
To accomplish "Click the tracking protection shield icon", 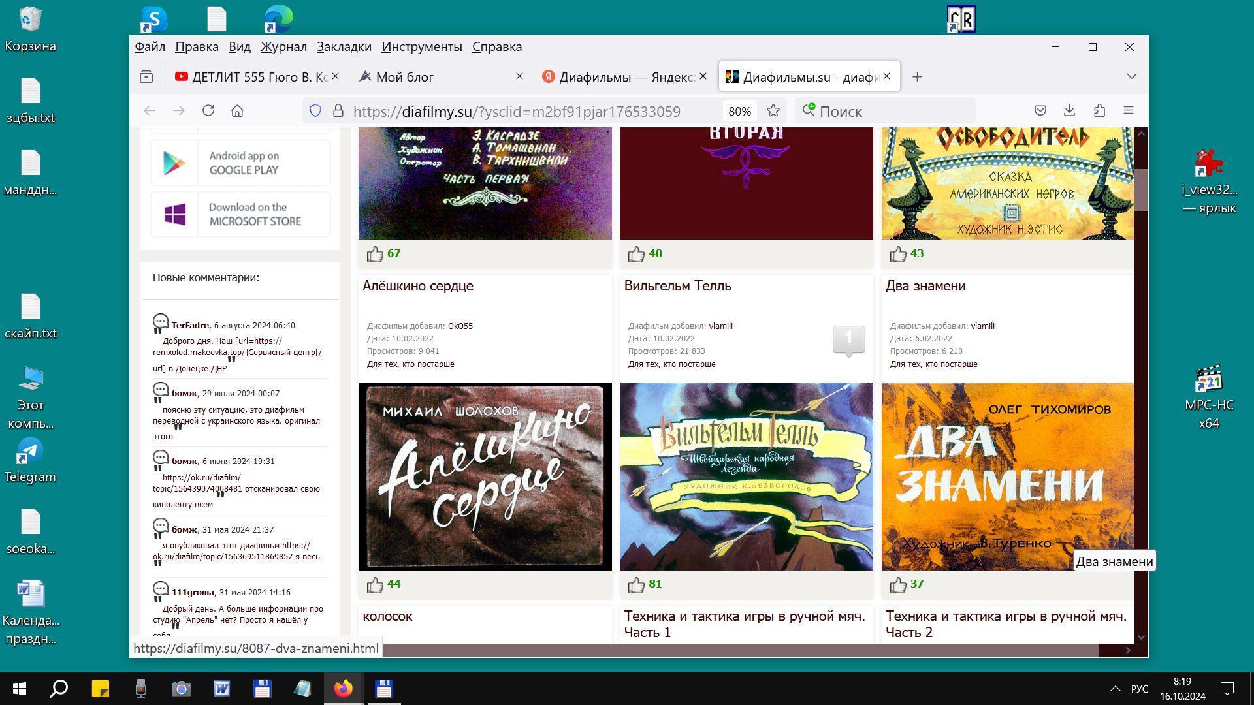I will point(315,111).
